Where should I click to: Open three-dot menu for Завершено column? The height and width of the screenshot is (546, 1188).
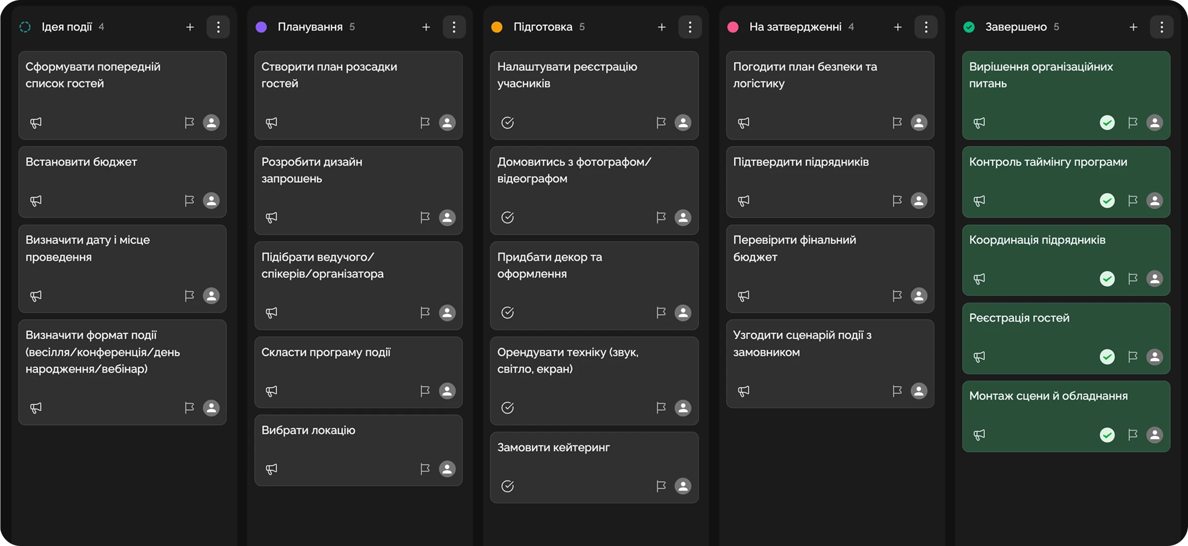tap(1161, 27)
